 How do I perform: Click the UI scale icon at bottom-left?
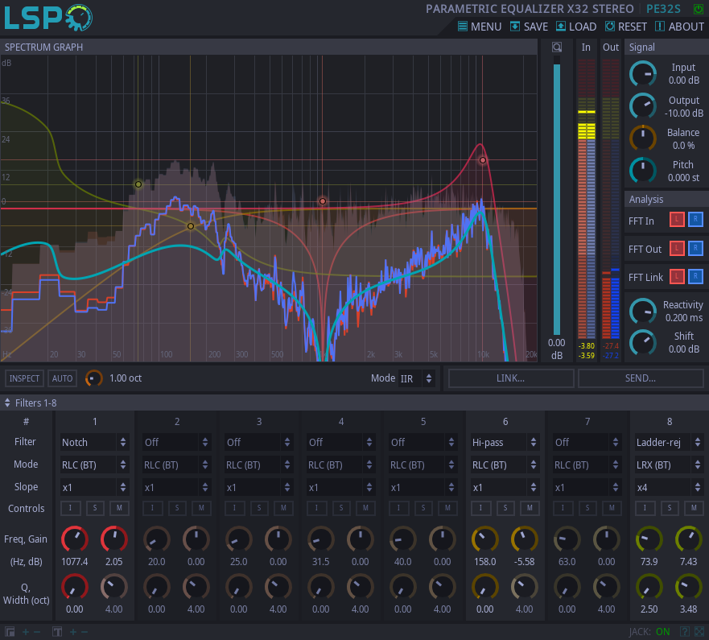[10, 632]
